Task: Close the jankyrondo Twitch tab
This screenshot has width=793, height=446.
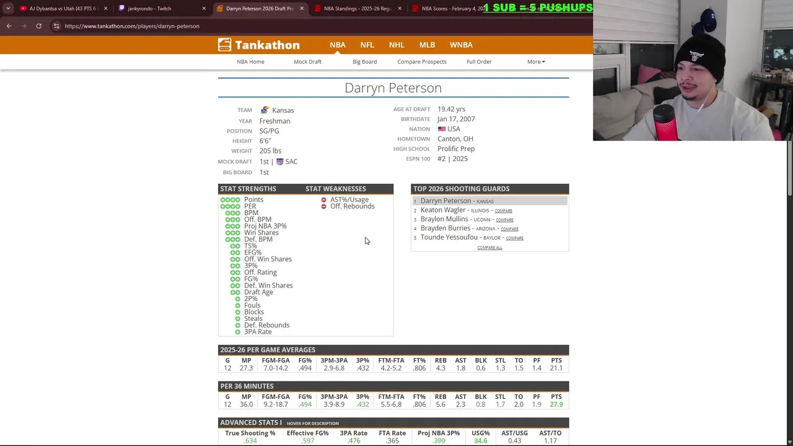Action: pos(204,9)
